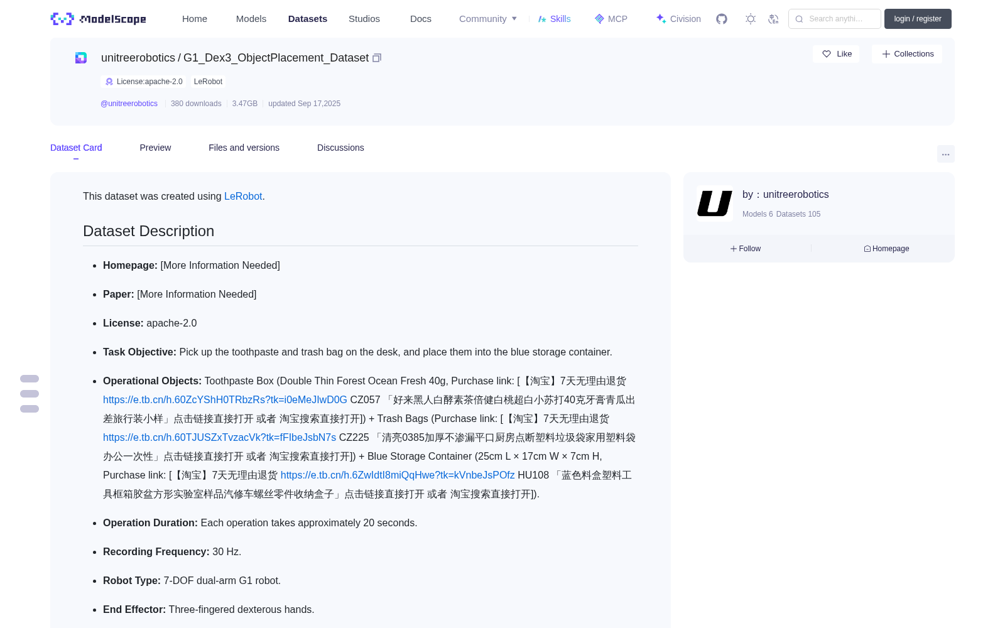Switch to the Preview tab
1005x628 pixels.
[155, 148]
